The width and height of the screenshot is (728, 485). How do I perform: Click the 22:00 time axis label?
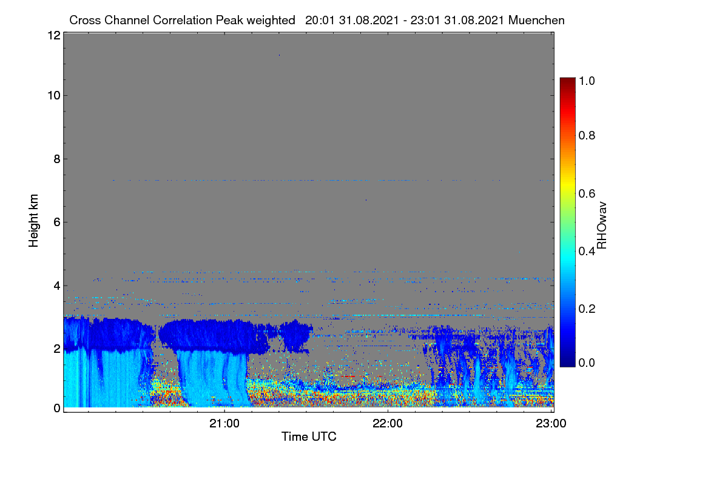click(x=388, y=424)
